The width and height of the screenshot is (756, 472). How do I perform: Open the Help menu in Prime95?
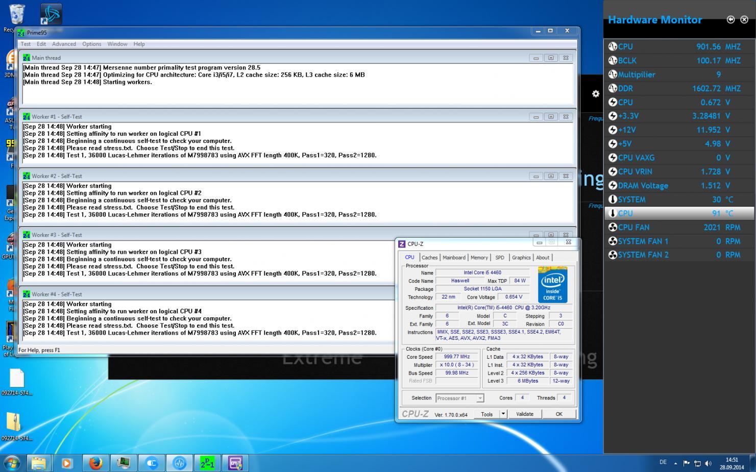click(139, 44)
